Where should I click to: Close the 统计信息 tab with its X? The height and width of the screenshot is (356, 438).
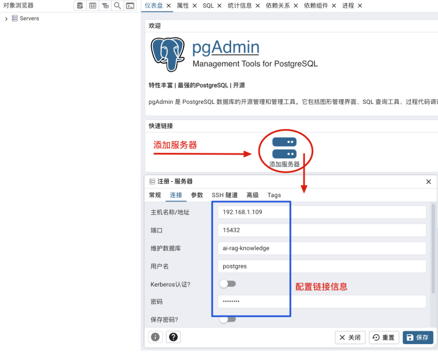(258, 5)
